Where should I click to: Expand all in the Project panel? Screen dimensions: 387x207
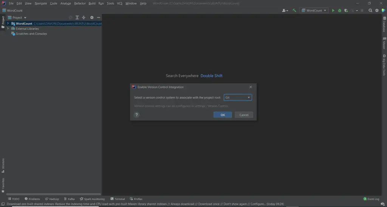coord(77,17)
